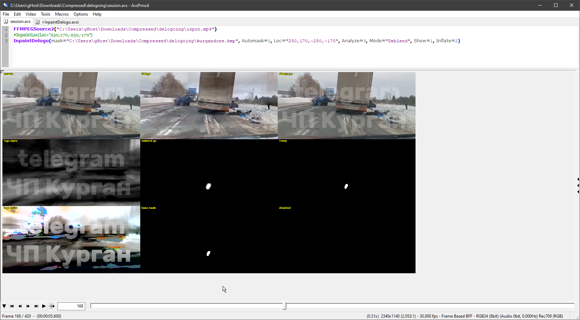580x320 pixels.
Task: Click the Automask=0 argument
Action: coord(256,41)
